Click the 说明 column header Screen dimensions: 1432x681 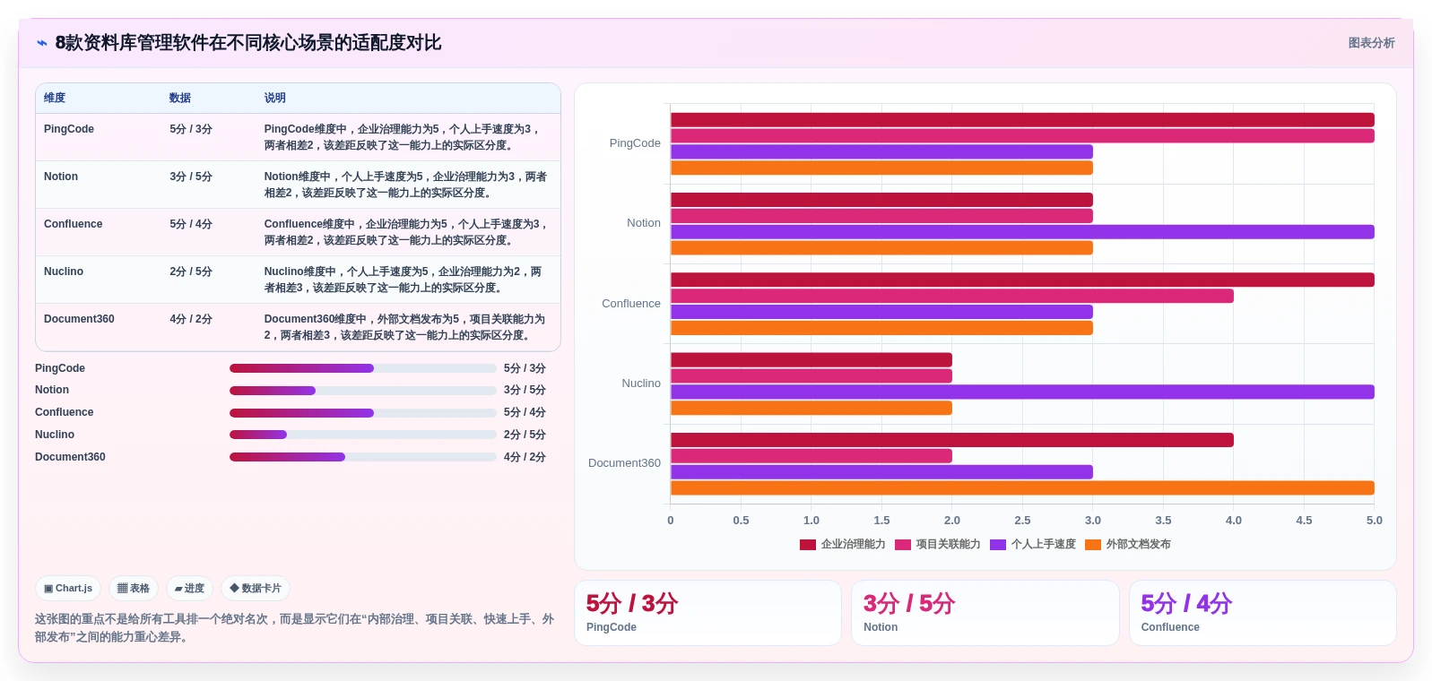click(275, 99)
